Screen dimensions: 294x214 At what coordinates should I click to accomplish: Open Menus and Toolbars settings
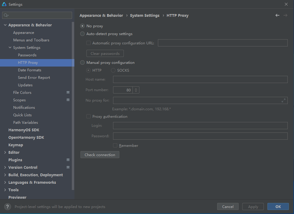click(31, 40)
